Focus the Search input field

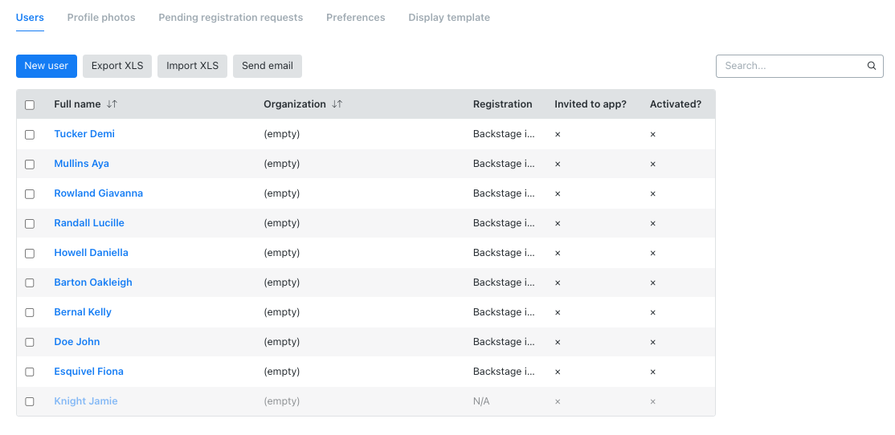799,66
